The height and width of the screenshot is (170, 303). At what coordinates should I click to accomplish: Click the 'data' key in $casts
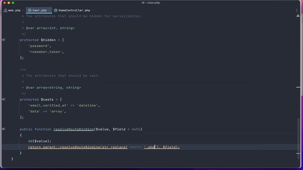pyautogui.click(x=35, y=111)
